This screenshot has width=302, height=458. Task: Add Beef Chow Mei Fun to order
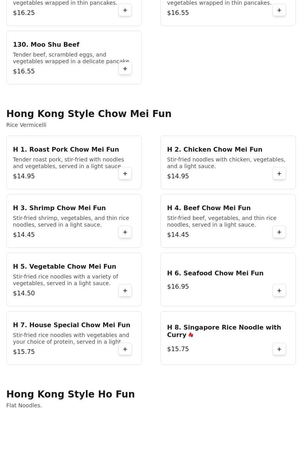[x=279, y=232]
